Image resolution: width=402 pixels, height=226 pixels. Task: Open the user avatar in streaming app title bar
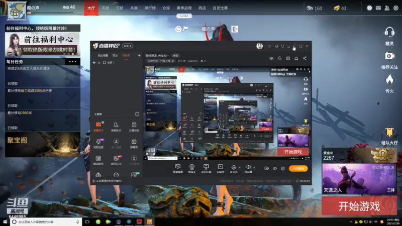point(260,46)
